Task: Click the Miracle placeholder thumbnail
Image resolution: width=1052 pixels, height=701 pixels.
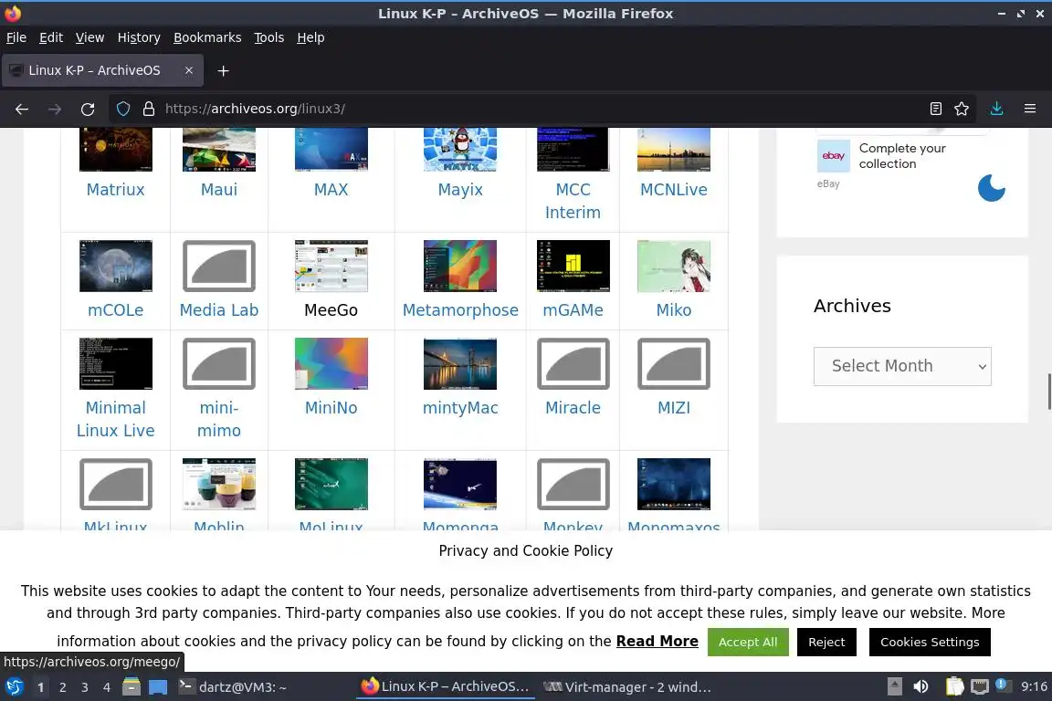Action: point(573,363)
